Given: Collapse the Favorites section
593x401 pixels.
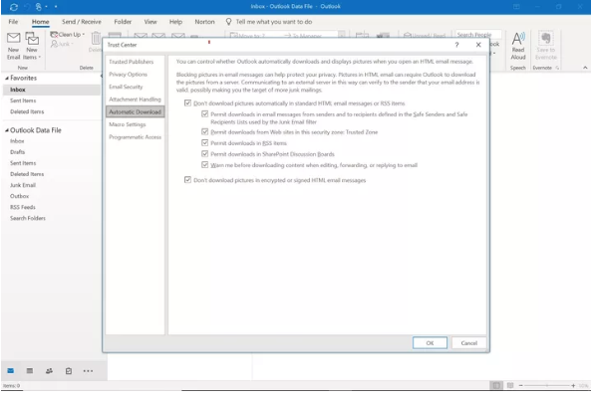Looking at the screenshot, I should [x=7, y=79].
